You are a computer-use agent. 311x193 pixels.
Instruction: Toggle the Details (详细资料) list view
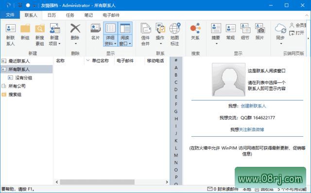point(110,34)
